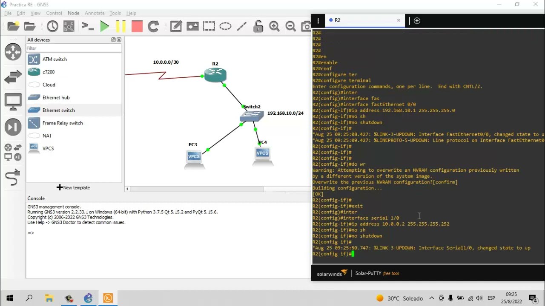Screen dimensions: 545x306
Task: Open File Explorer from the taskbar
Action: [49, 298]
